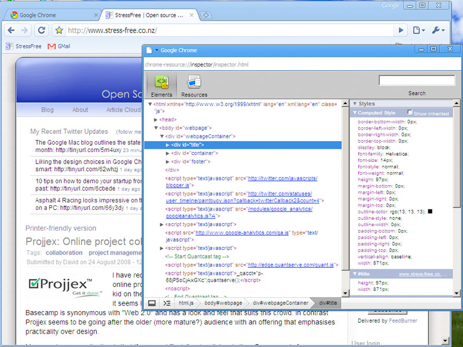Screen dimensions: 463x347
Task: Open the StressFree bookmark
Action: coord(24,46)
